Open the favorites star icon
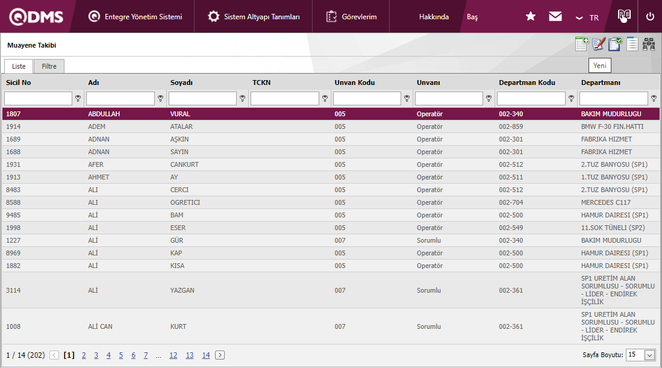 click(x=531, y=17)
